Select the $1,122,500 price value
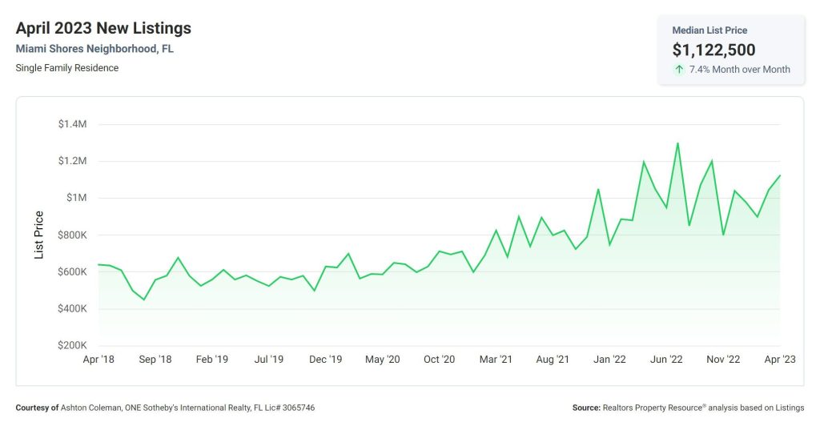This screenshot has height=430, width=820. [713, 50]
